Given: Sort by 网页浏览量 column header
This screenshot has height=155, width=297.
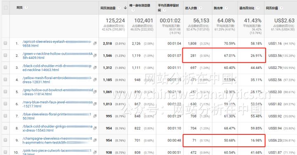Looking at the screenshot, I should click(108, 8).
